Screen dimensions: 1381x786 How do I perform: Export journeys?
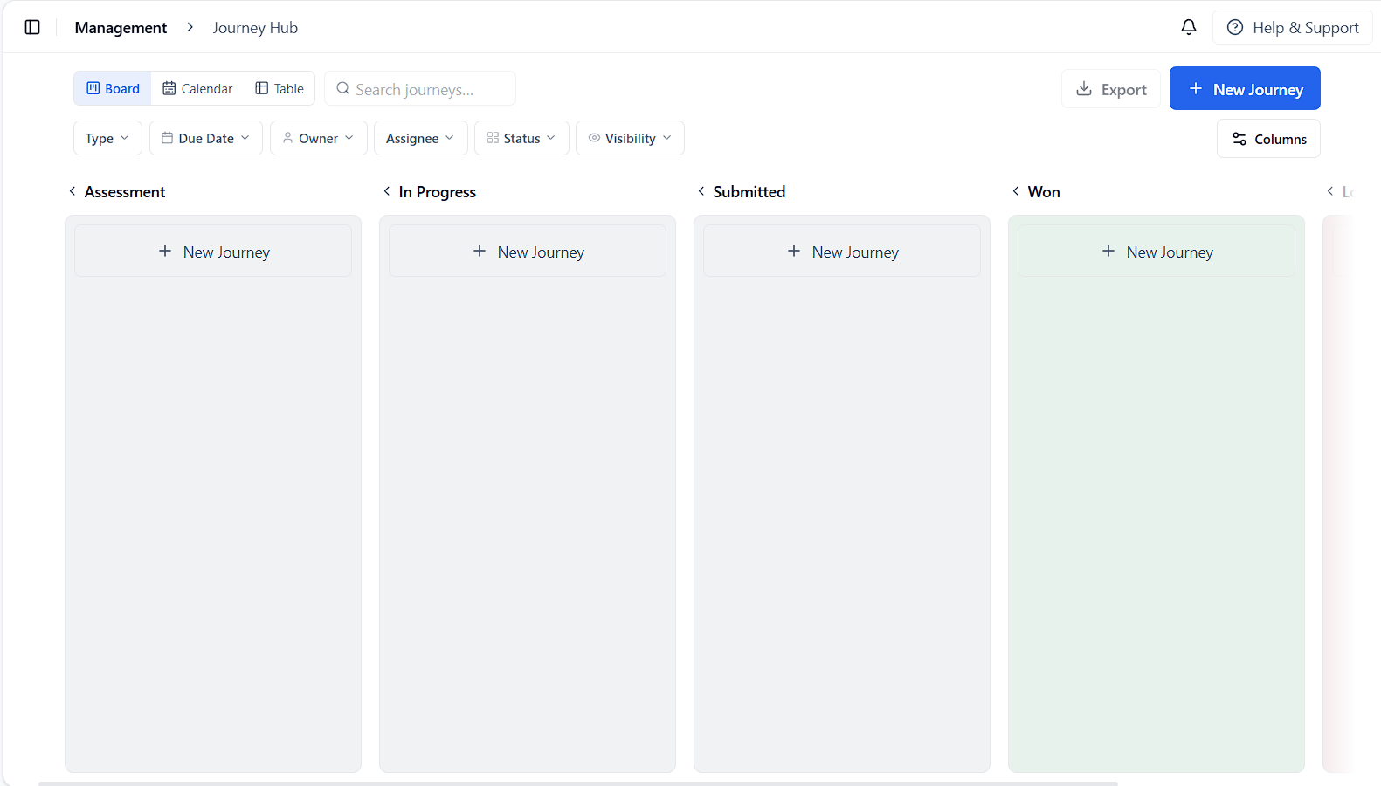(x=1111, y=89)
